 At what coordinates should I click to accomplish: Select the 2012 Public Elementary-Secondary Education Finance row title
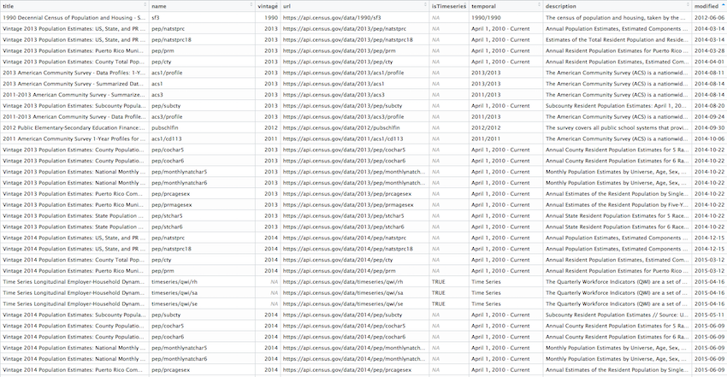click(x=74, y=127)
